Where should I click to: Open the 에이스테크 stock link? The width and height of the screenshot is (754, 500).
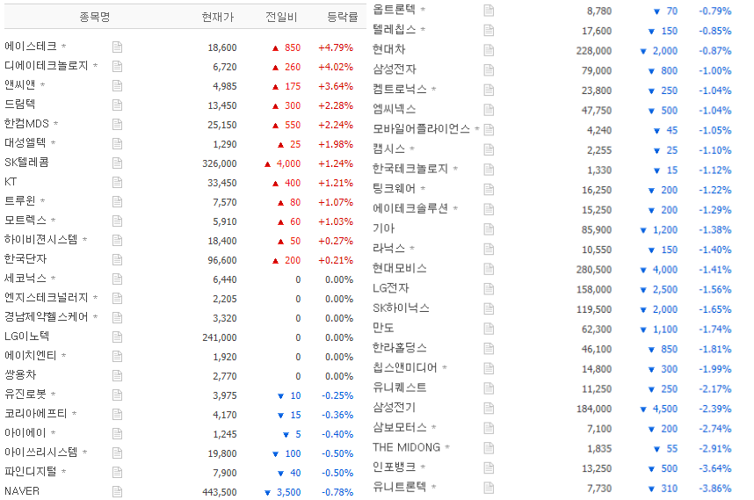click(x=31, y=47)
